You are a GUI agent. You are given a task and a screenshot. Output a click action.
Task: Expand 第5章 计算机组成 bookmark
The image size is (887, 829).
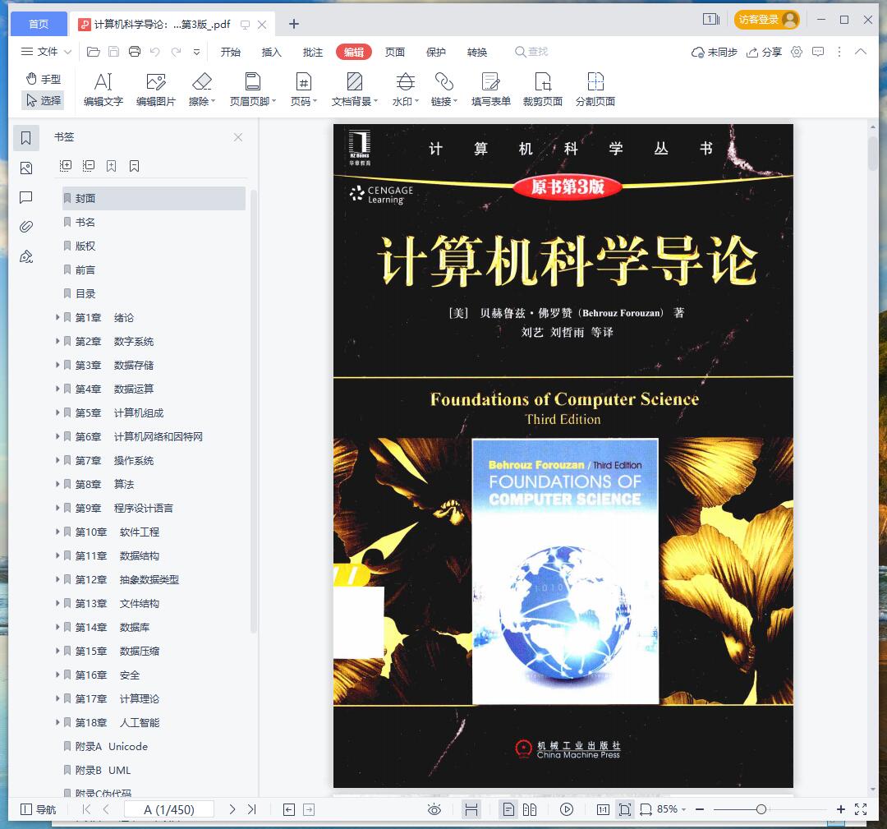click(57, 412)
